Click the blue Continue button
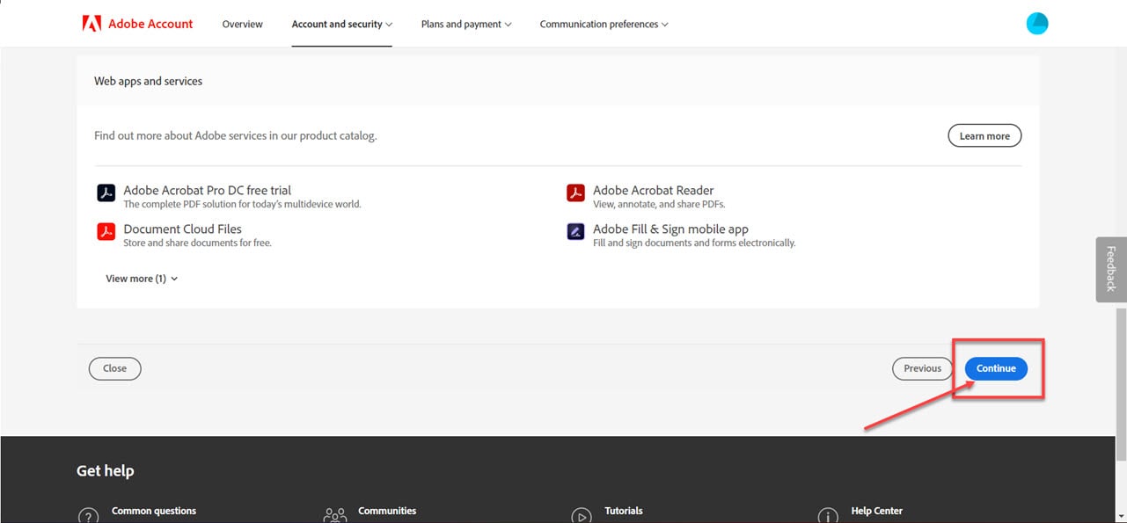 (x=996, y=368)
